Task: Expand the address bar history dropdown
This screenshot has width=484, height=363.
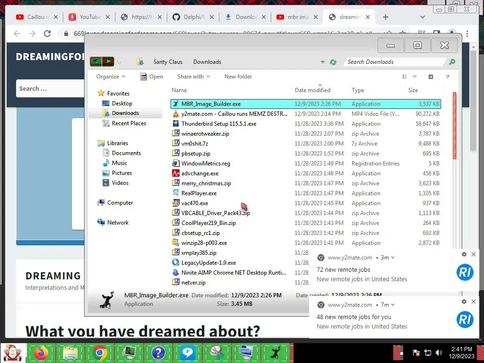Action: point(322,62)
